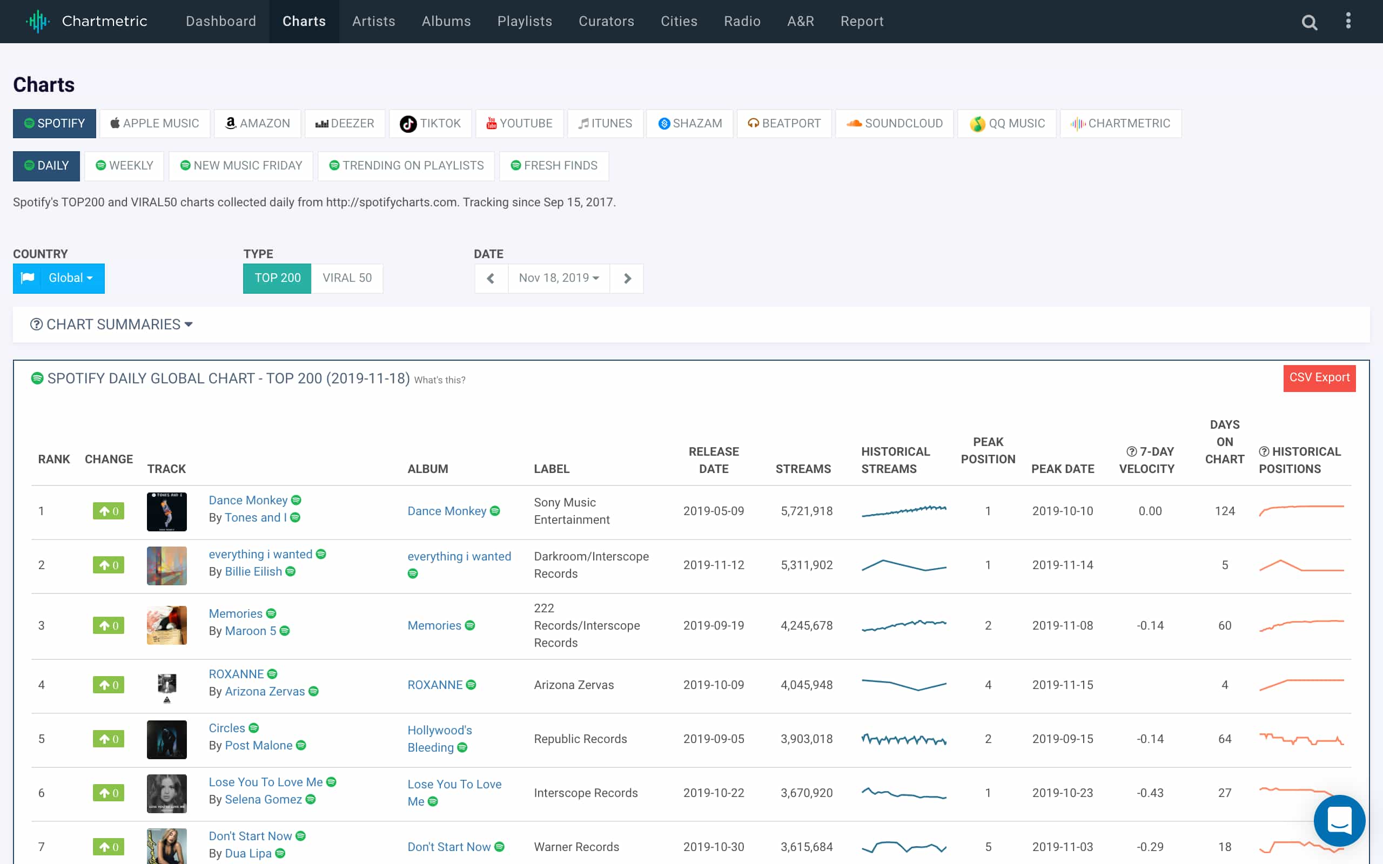Switch to the Beatport chart source

pos(784,124)
